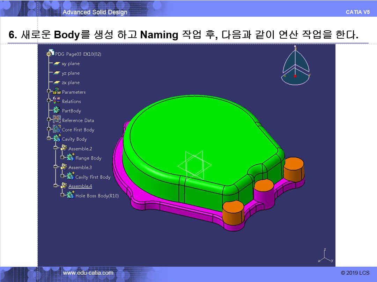Select Flange Body label in tree
This screenshot has height=282, width=377.
pyautogui.click(x=88, y=158)
